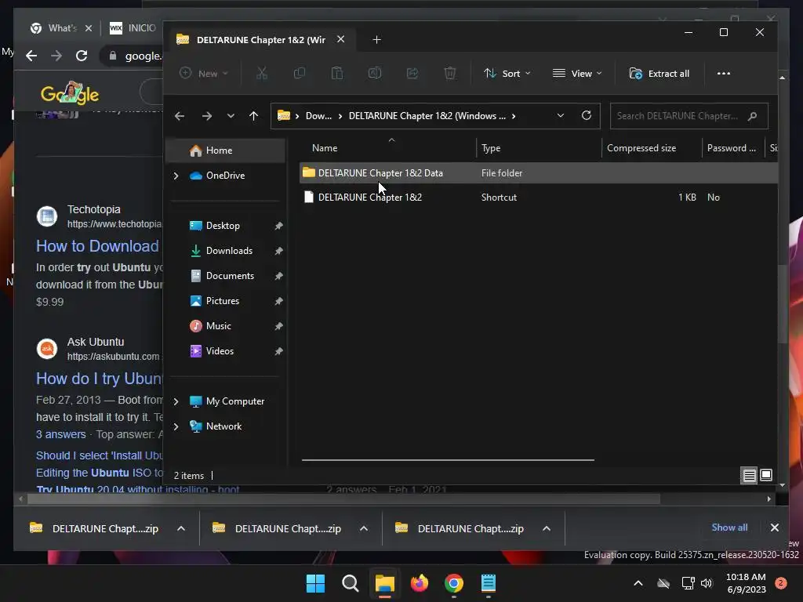803x602 pixels.
Task: Sort by Type column header
Action: pyautogui.click(x=539, y=148)
